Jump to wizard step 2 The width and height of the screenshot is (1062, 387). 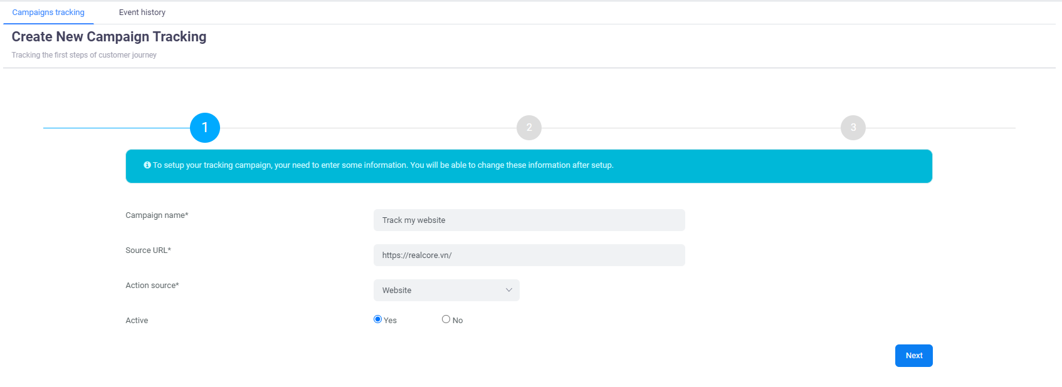click(x=529, y=128)
